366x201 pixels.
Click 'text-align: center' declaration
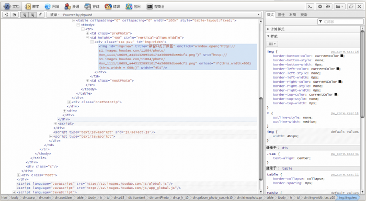pos(292,158)
